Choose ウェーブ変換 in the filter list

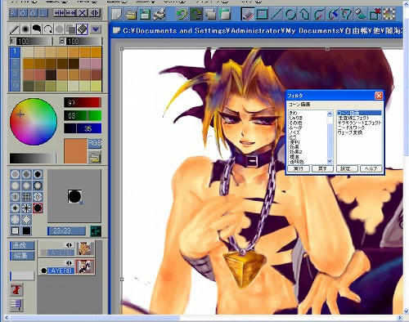350,132
